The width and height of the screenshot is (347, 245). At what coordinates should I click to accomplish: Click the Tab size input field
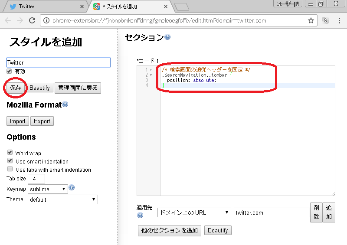tap(36, 179)
